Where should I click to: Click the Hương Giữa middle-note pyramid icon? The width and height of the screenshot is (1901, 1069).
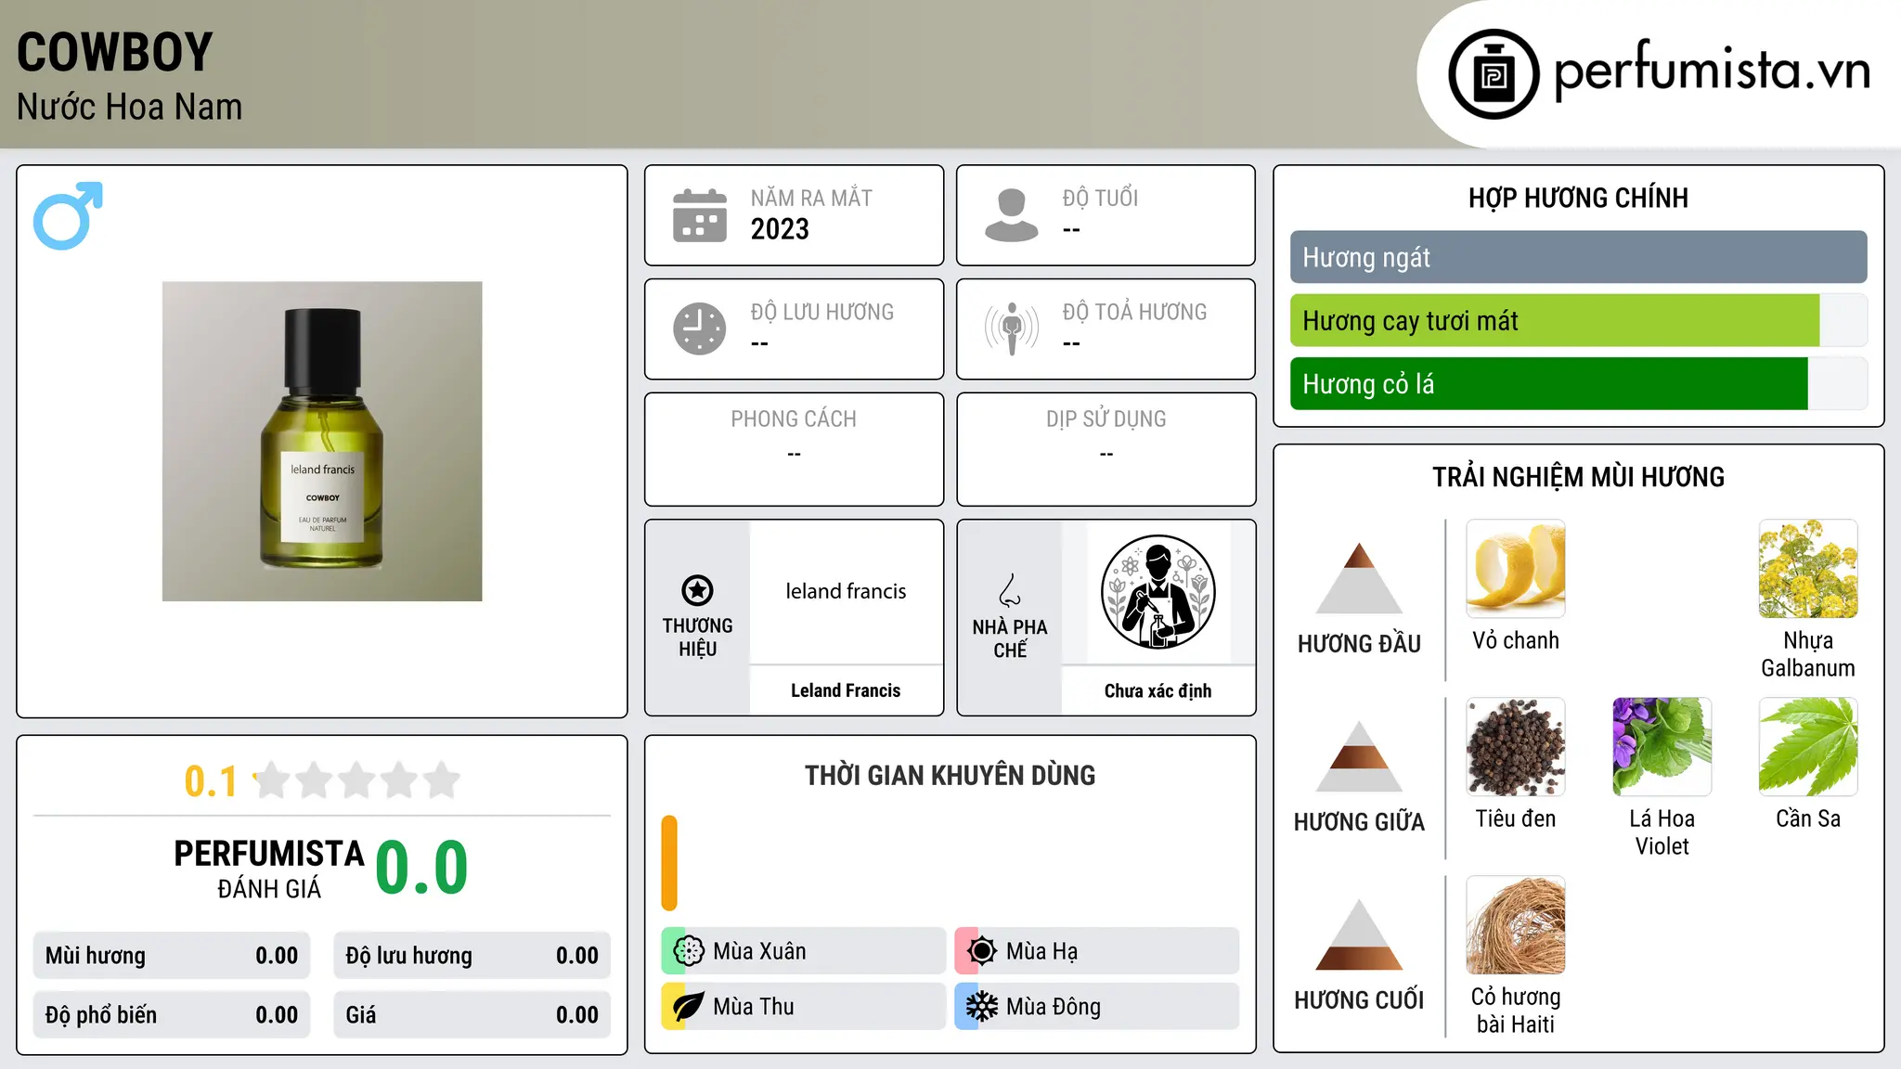[1359, 756]
